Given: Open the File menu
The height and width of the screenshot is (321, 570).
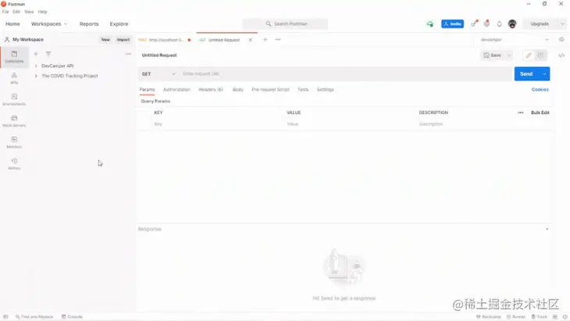Looking at the screenshot, I should (x=5, y=12).
